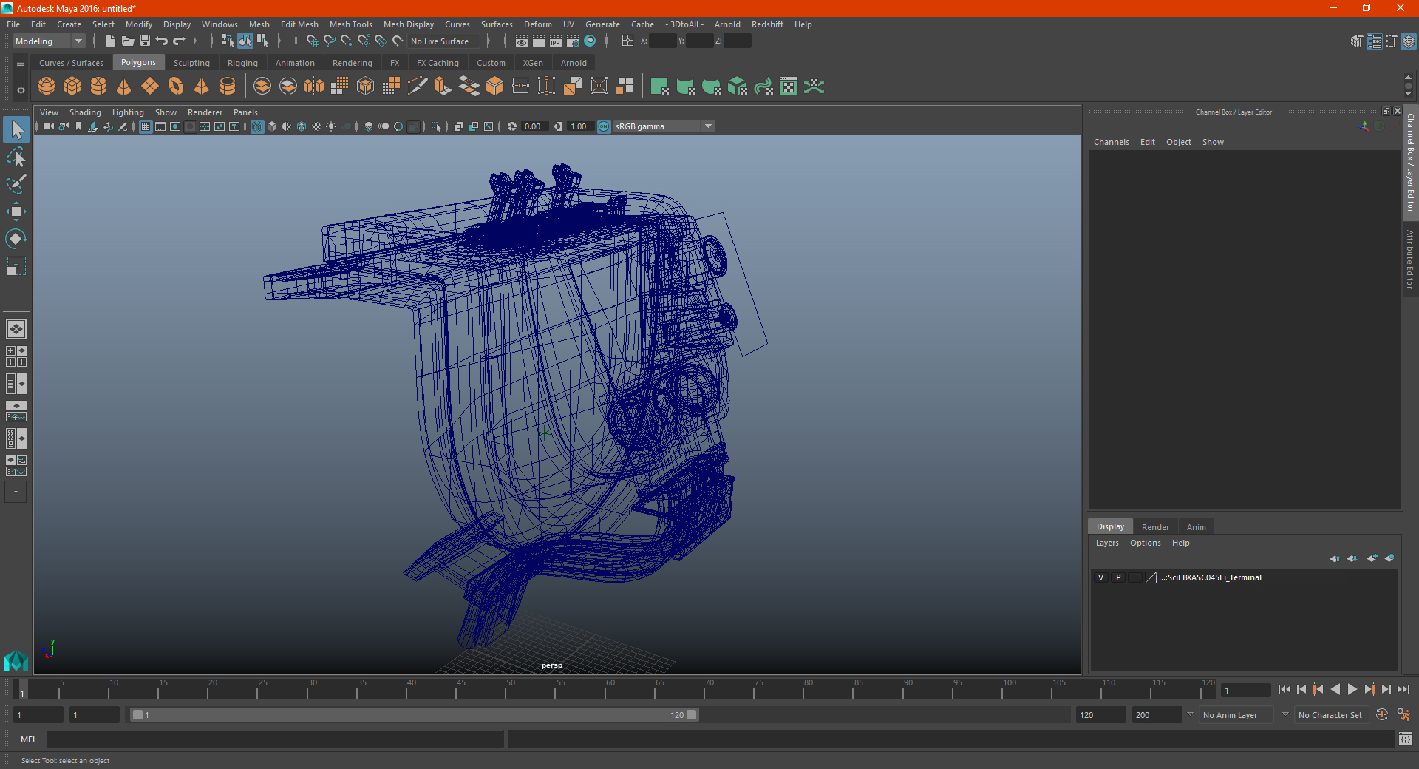Select the Lasso tool in the toolbox

pos(16,157)
